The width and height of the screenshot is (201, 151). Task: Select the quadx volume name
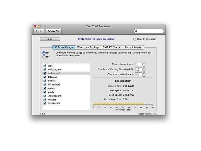[51, 92]
